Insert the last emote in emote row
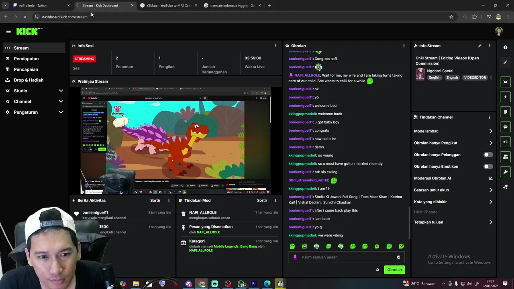Viewport: 514px width, 289px height. (x=401, y=246)
